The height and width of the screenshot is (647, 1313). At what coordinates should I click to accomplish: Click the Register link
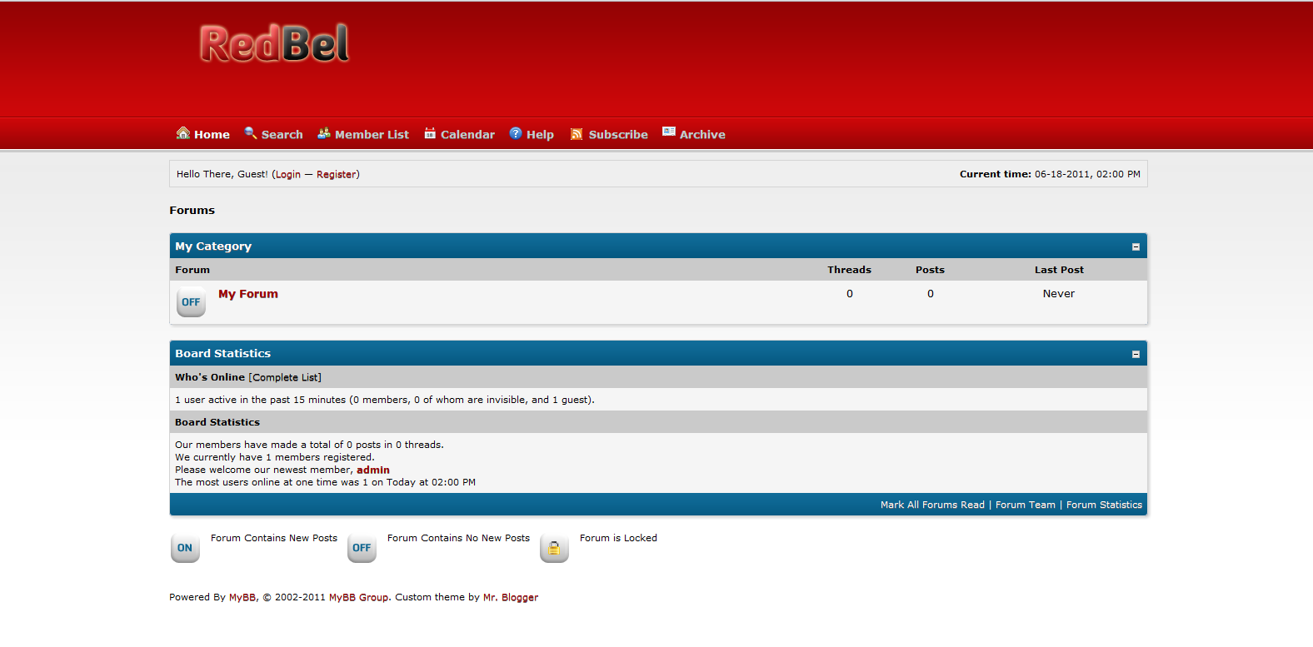(x=337, y=175)
